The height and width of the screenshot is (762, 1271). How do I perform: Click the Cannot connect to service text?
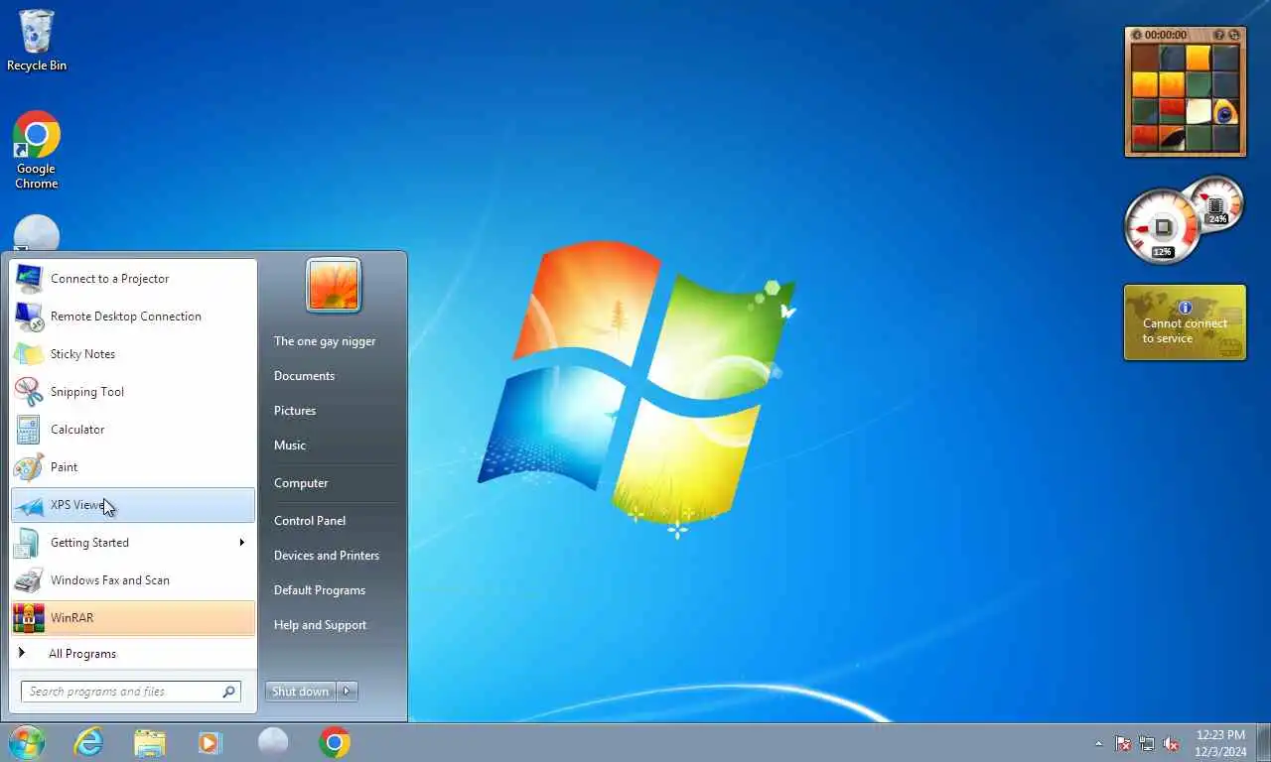[1185, 330]
